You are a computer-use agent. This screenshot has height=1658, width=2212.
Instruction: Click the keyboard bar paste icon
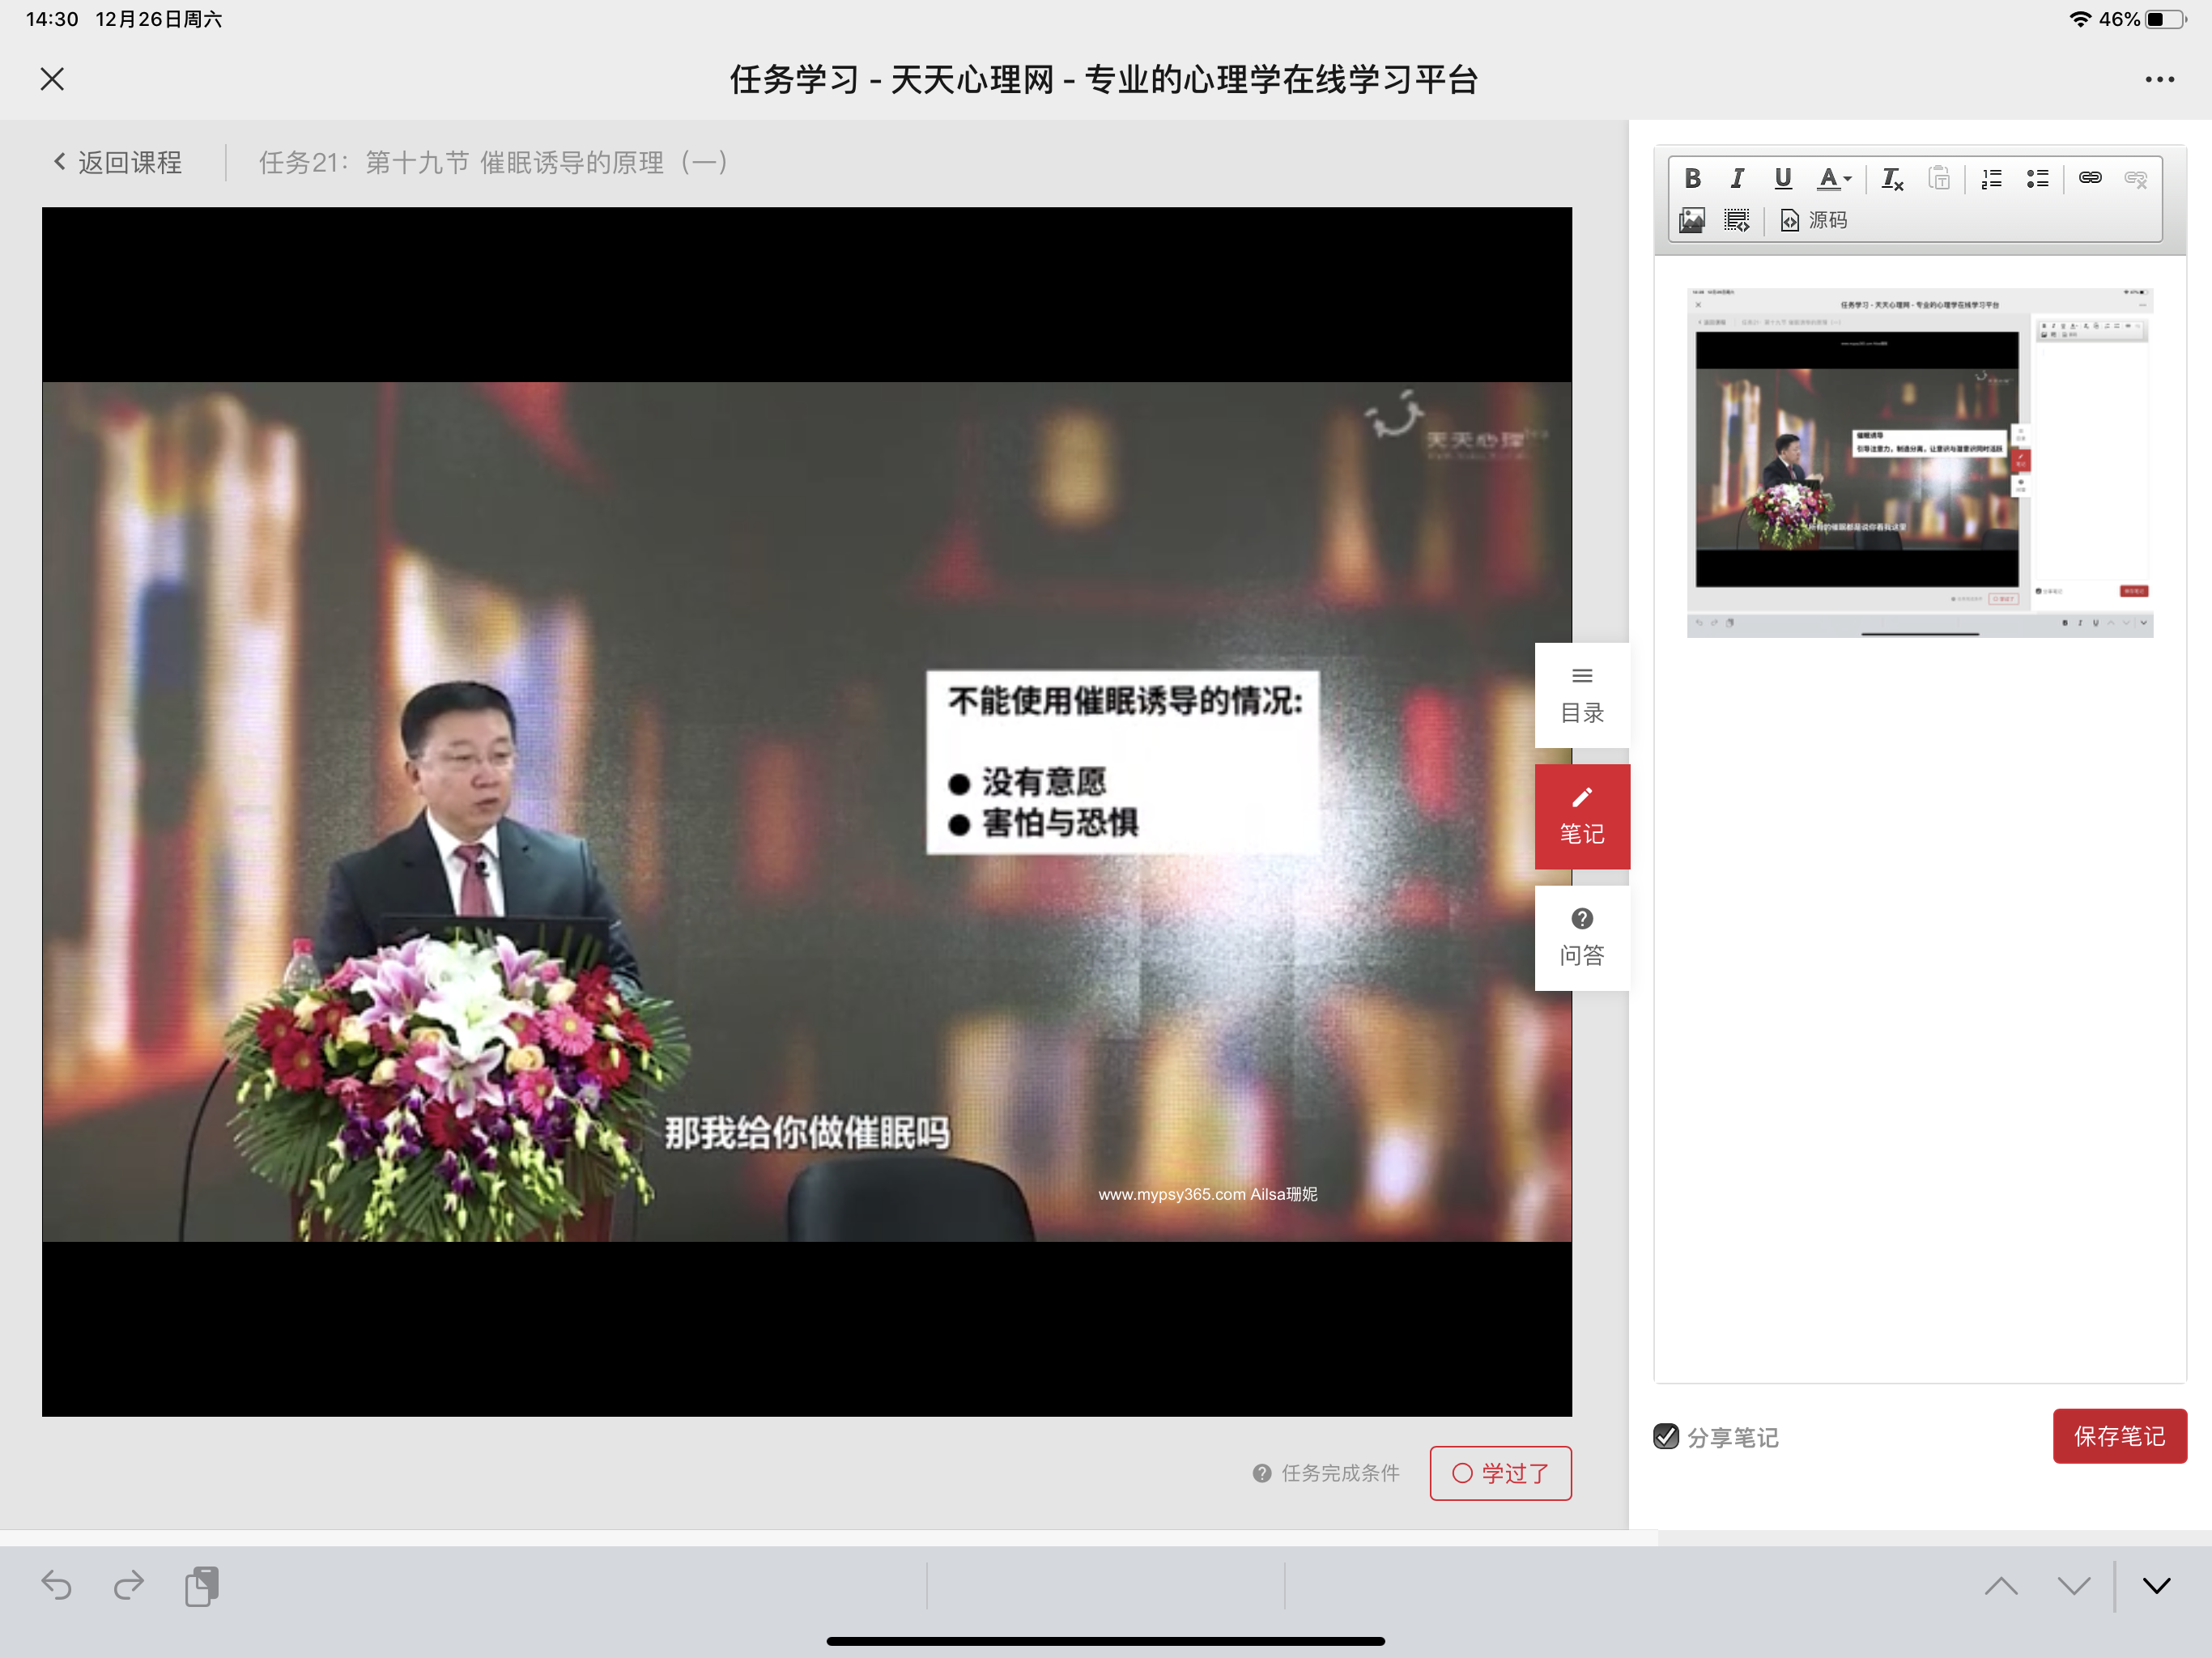pos(201,1586)
